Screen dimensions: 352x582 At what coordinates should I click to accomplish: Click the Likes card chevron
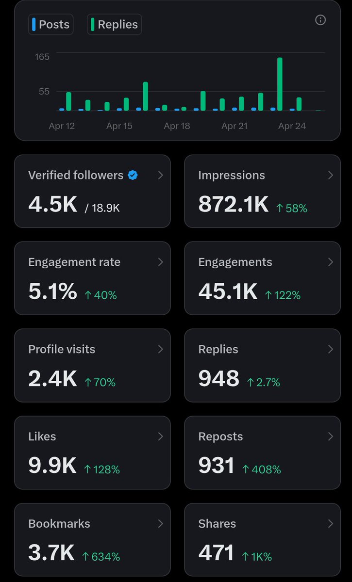click(161, 436)
